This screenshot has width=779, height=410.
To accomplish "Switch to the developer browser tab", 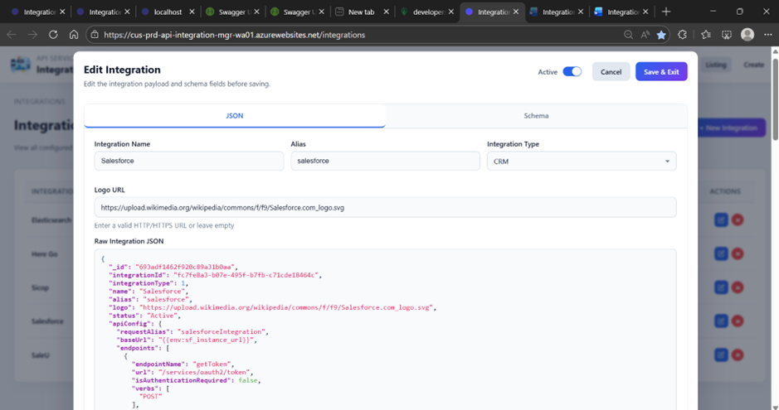I will pyautogui.click(x=427, y=12).
